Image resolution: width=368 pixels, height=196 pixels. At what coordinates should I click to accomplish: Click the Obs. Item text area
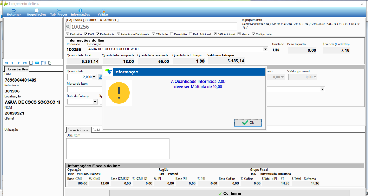coord(118,148)
